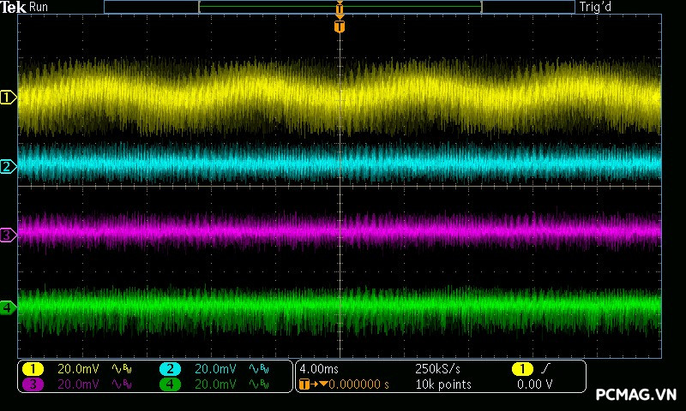686x411 pixels.
Task: Click channel 4 bandwidth limit icon
Action: tap(258, 384)
